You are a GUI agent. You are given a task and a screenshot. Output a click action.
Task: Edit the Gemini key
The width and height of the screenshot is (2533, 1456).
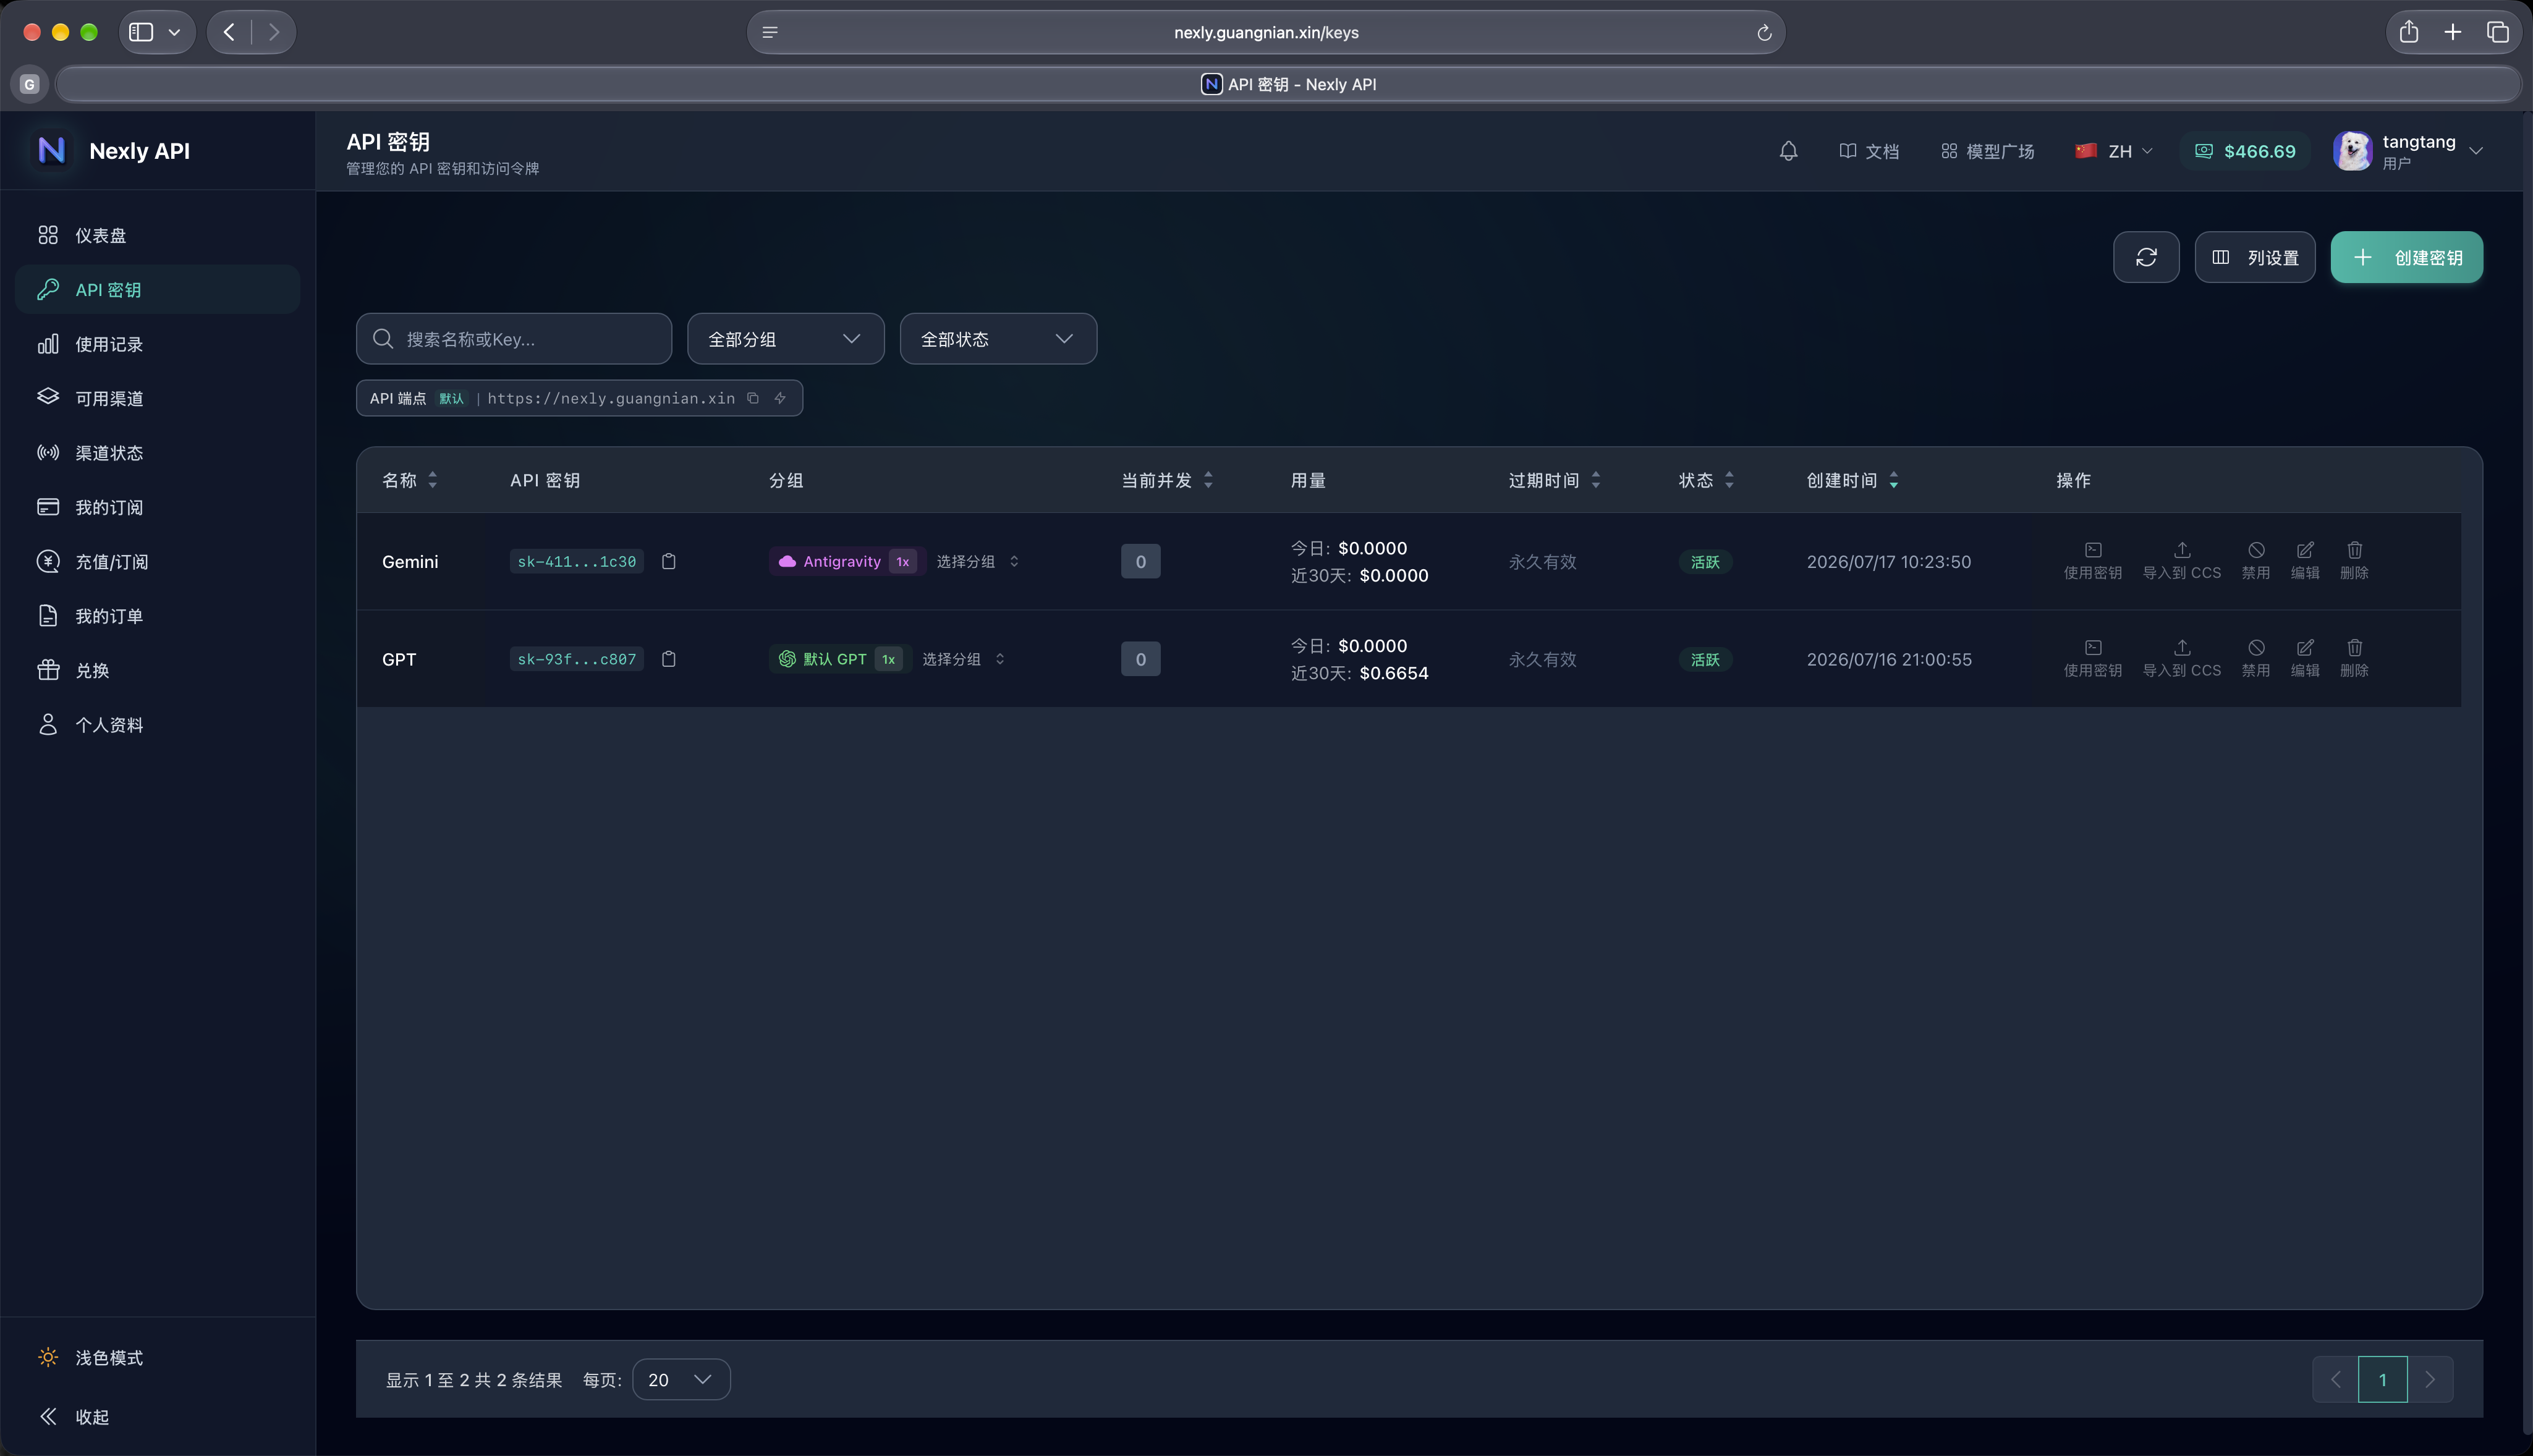[x=2305, y=560]
